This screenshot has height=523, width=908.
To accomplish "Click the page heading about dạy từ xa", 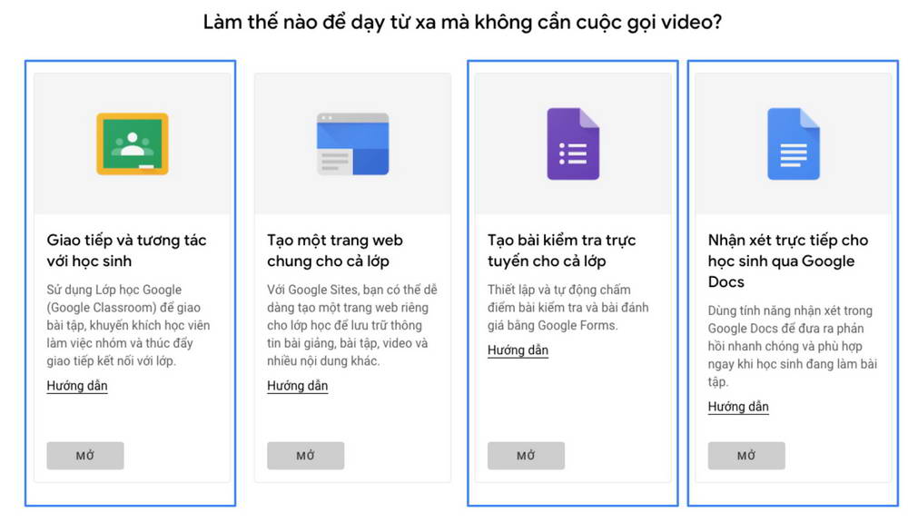I will coord(463,22).
